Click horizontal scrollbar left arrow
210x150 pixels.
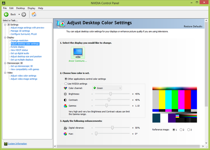click(55, 146)
